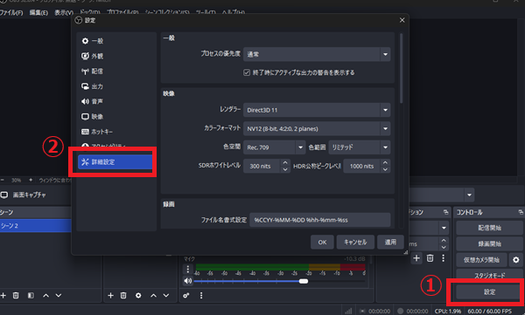The width and height of the screenshot is (525, 315).
Task: Mute the マイク speaker icon
Action: 188,281
